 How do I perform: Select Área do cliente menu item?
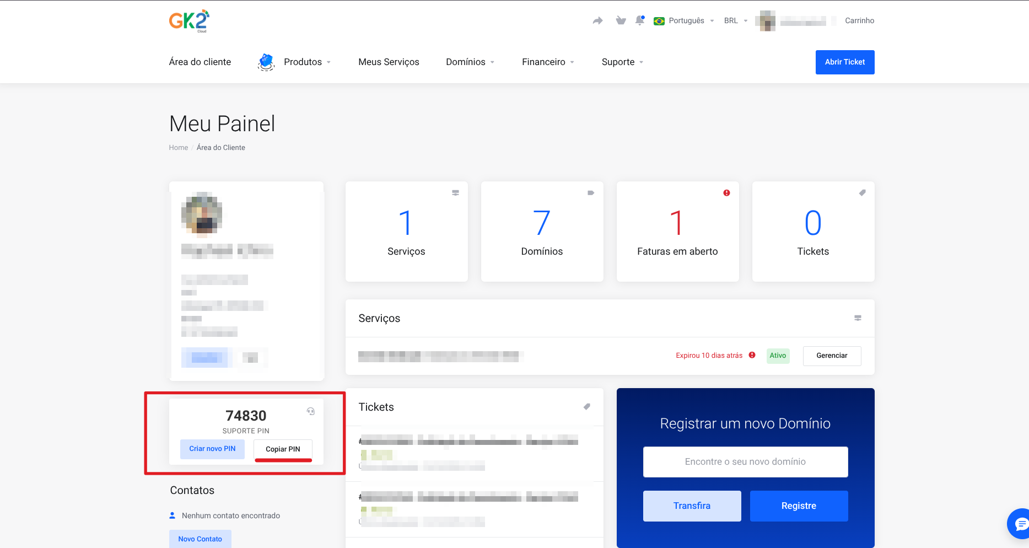click(200, 62)
